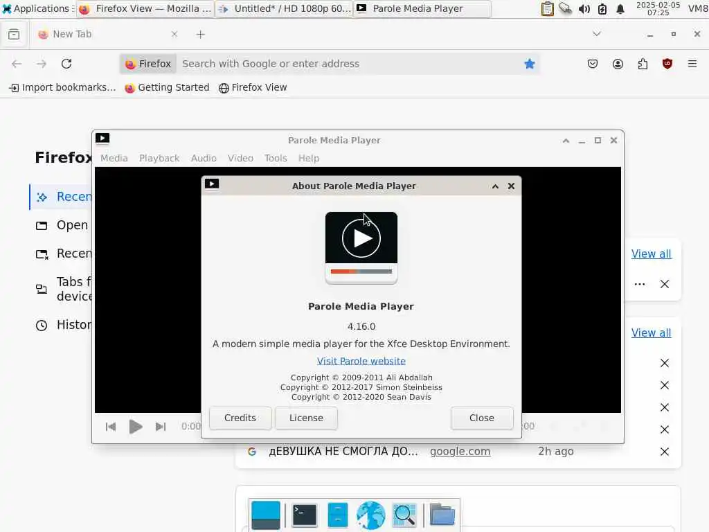Open Audio menu in Parole
This screenshot has height=532, width=709.
tap(204, 159)
